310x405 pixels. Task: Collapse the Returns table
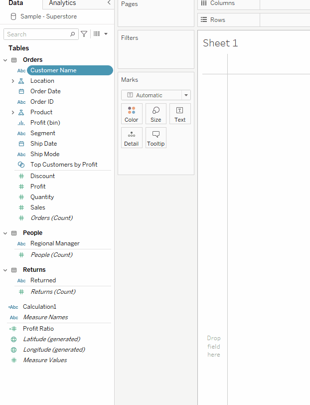[x=5, y=270]
